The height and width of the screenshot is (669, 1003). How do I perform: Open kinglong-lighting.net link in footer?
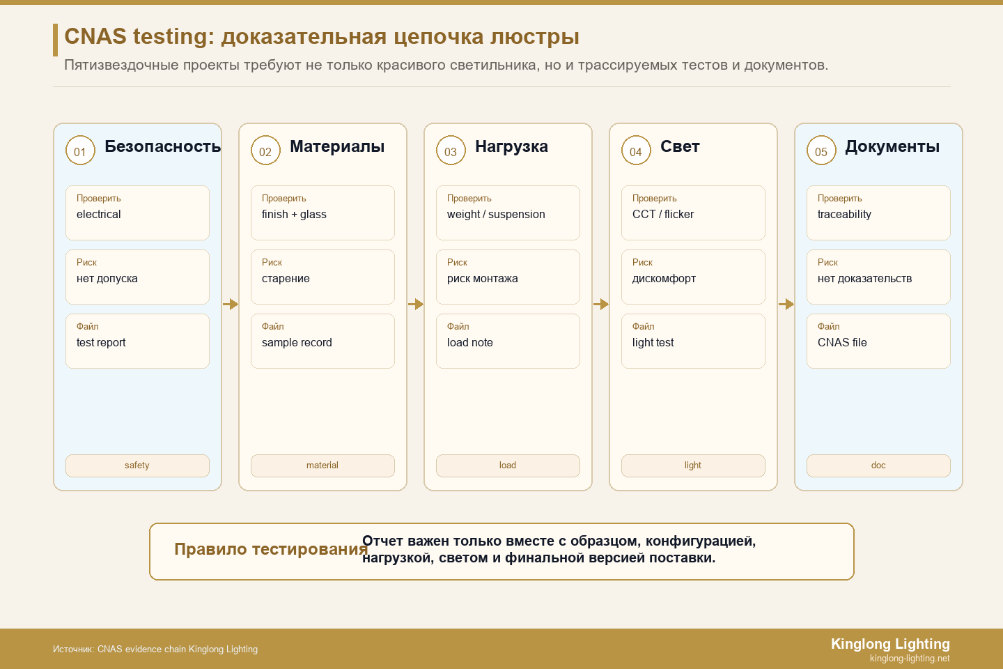coord(910,659)
